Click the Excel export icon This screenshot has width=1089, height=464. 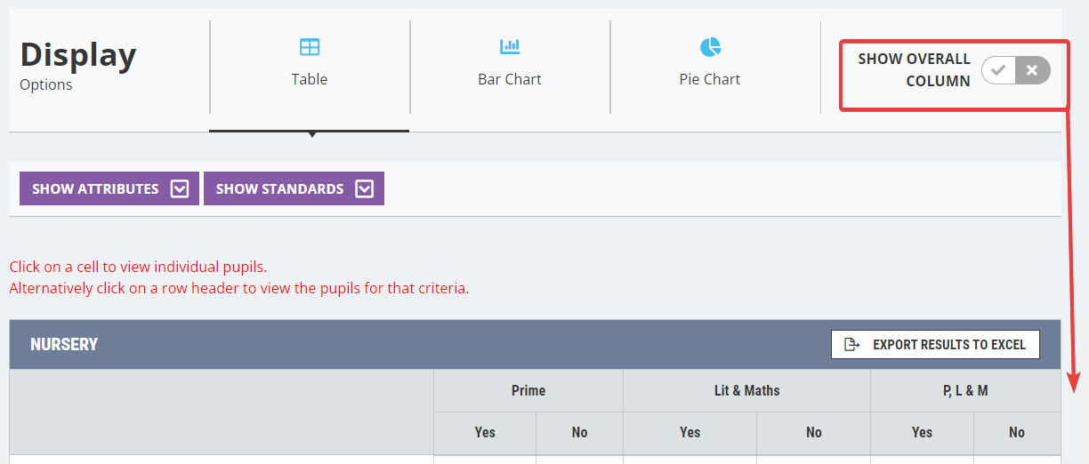click(852, 345)
